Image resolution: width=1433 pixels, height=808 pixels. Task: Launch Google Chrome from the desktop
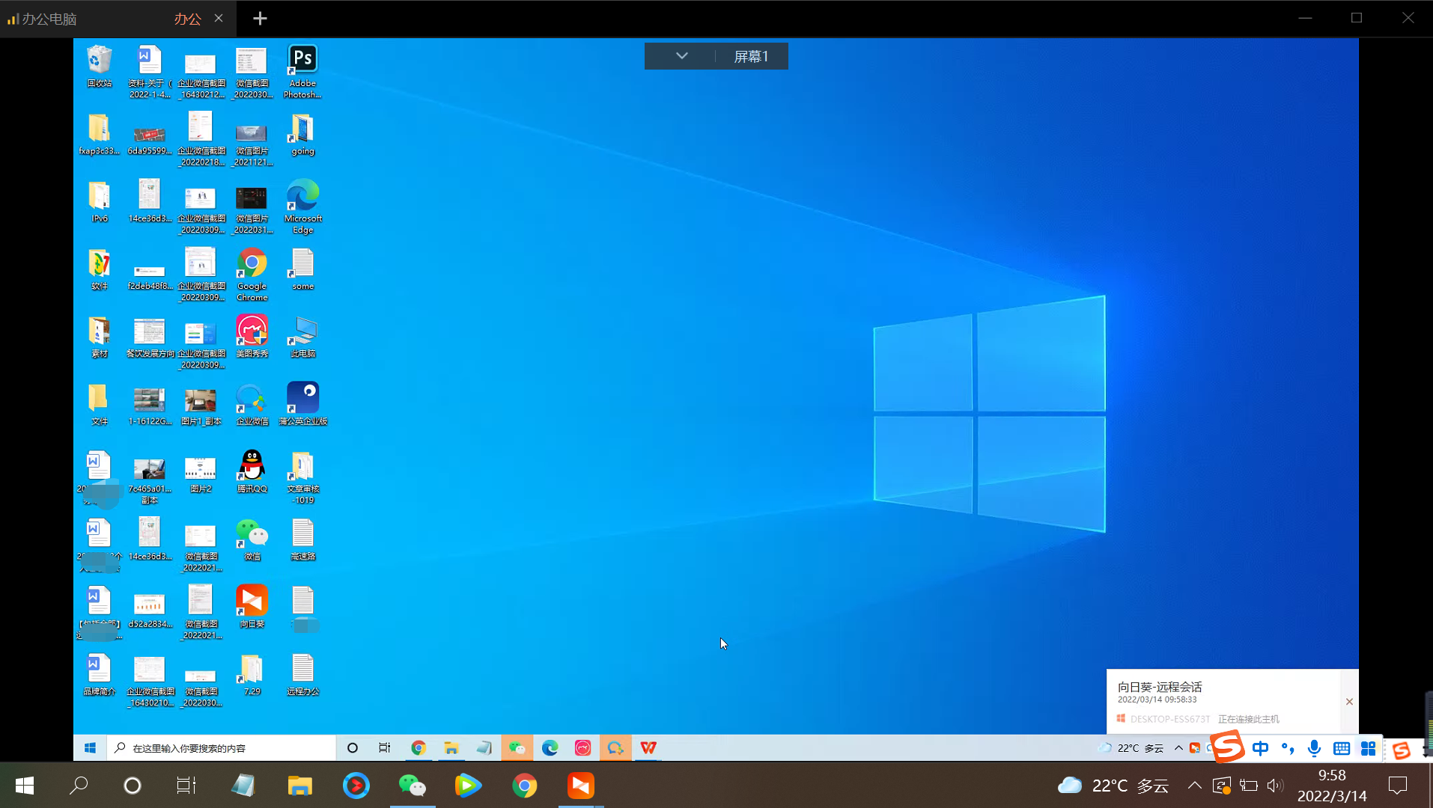tap(252, 264)
